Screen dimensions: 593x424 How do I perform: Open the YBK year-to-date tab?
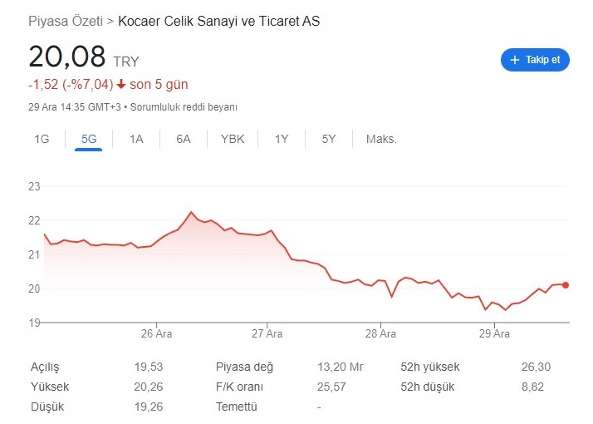[x=233, y=139]
